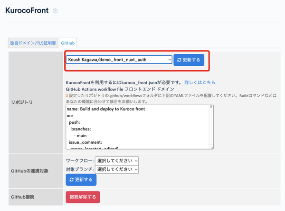
Task: Click the 更新する button next to repository
Action: pos(189,60)
